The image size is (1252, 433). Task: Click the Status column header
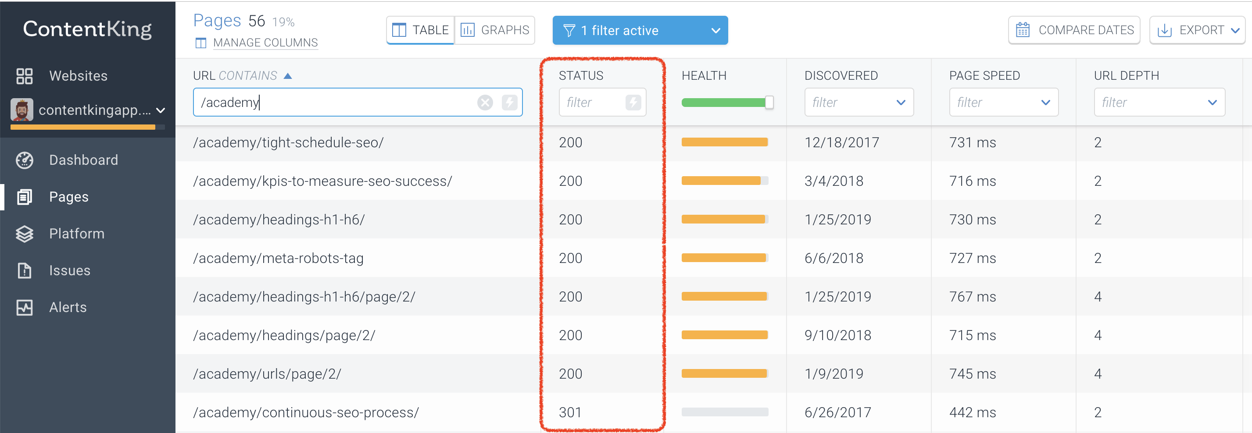581,76
